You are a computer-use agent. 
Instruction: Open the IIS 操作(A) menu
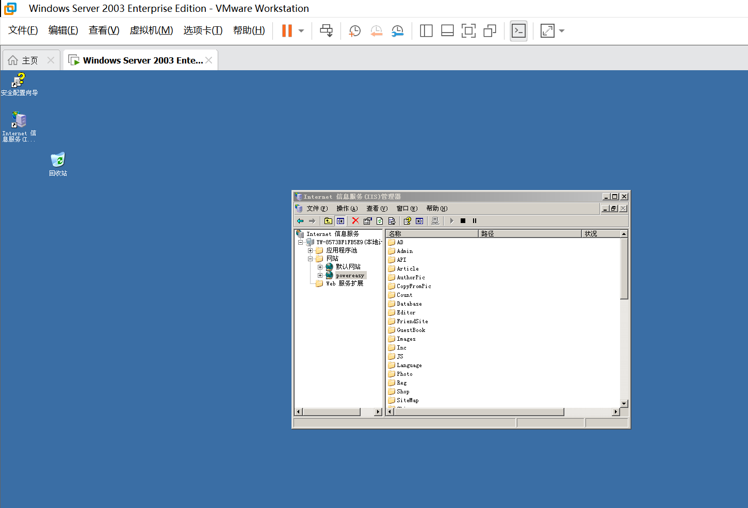point(347,209)
